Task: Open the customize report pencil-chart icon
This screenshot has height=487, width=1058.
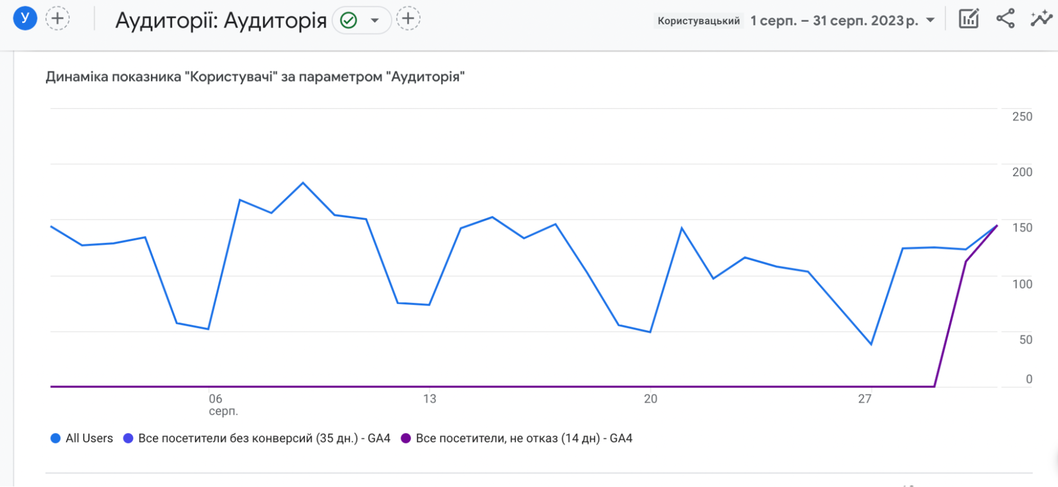Action: [x=969, y=19]
